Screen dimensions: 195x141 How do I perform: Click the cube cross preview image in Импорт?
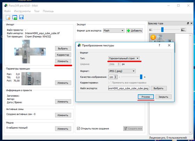click(30, 52)
